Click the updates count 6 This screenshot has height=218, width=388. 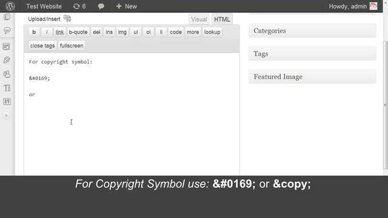point(84,7)
